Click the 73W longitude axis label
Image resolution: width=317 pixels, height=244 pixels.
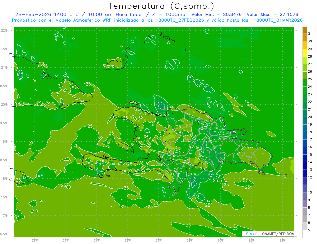coord(128,241)
